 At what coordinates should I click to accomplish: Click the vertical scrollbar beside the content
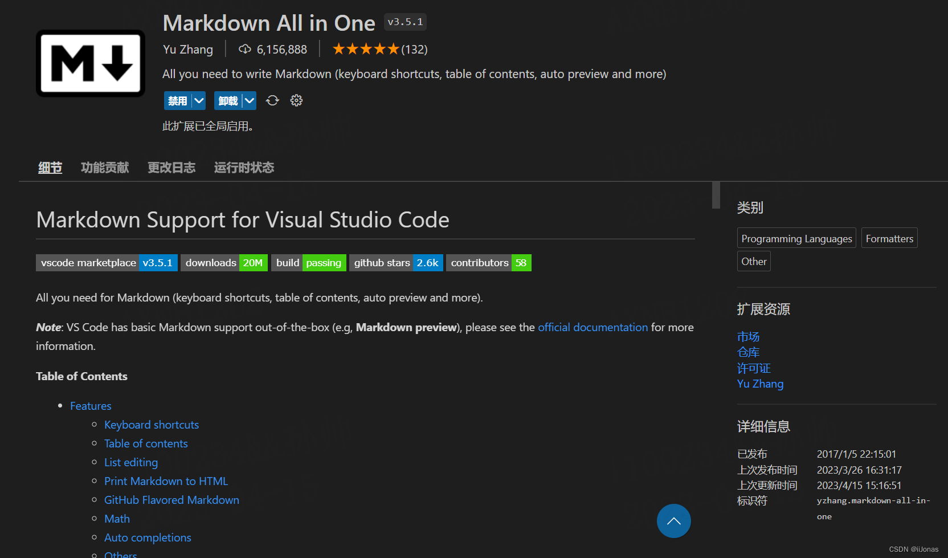[716, 195]
